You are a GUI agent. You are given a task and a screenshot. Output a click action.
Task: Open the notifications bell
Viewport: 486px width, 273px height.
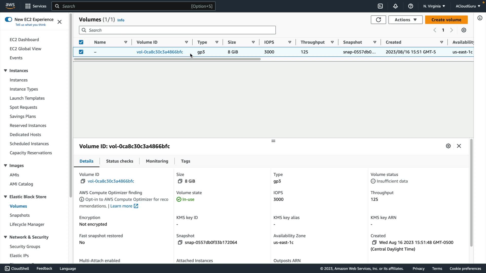[x=395, y=6]
